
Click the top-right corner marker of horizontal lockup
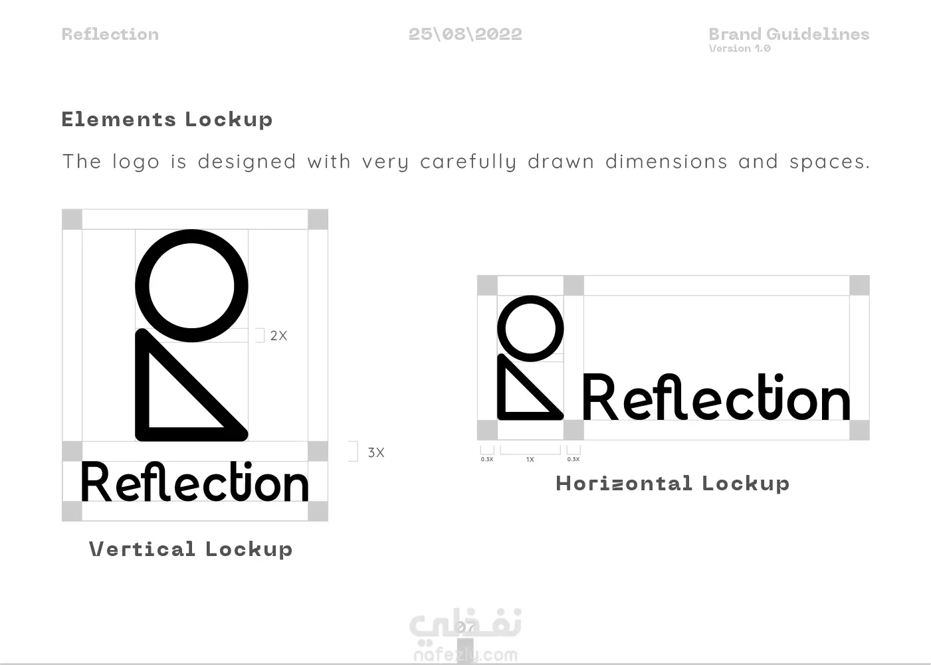861,284
